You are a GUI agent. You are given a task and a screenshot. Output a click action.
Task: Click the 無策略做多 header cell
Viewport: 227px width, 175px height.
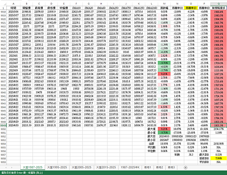[x=218, y=8]
